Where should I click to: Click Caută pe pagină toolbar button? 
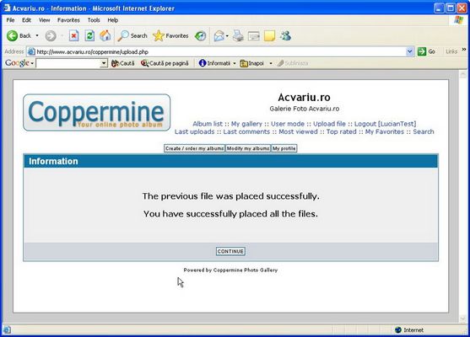[165, 63]
